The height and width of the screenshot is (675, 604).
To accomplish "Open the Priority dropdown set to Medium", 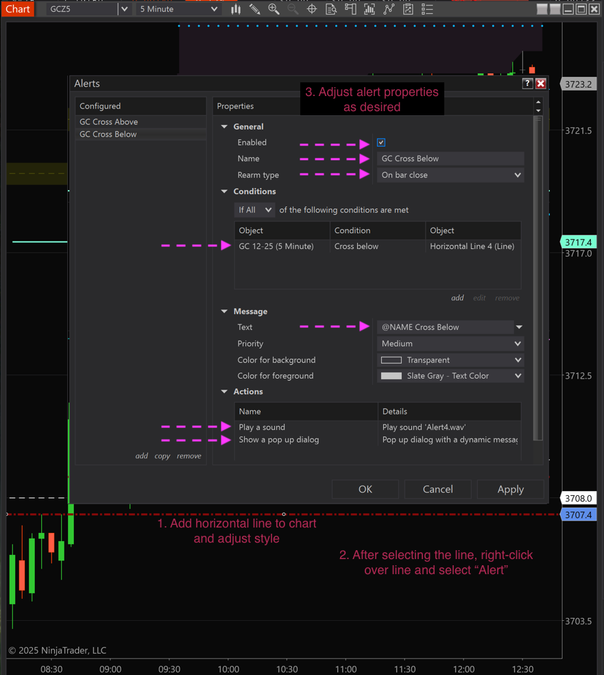I will coord(450,344).
